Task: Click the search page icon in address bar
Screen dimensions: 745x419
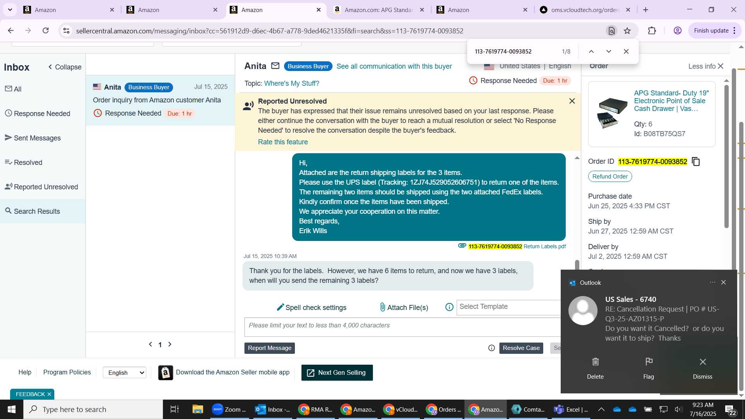Action: (x=612, y=31)
